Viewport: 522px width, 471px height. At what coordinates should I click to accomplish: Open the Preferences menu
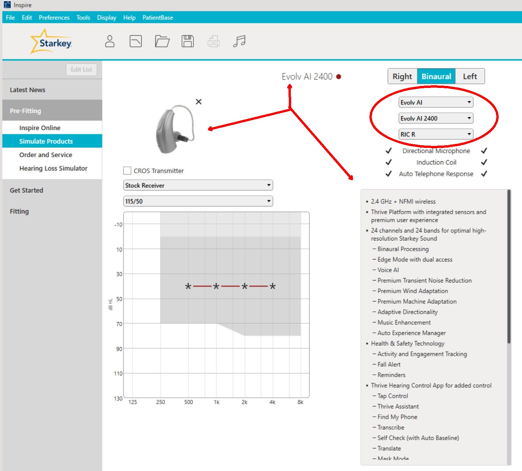click(x=54, y=18)
